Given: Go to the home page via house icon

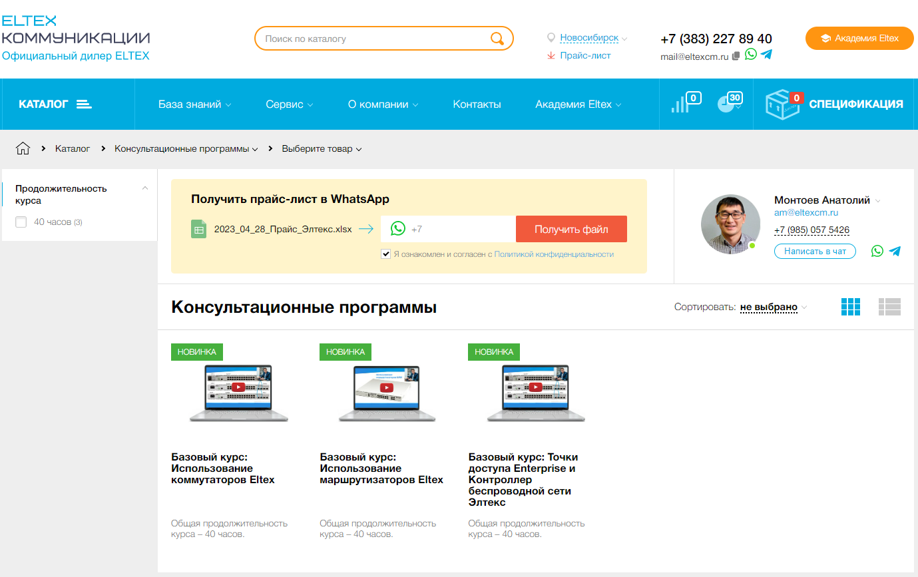Looking at the screenshot, I should 23,148.
